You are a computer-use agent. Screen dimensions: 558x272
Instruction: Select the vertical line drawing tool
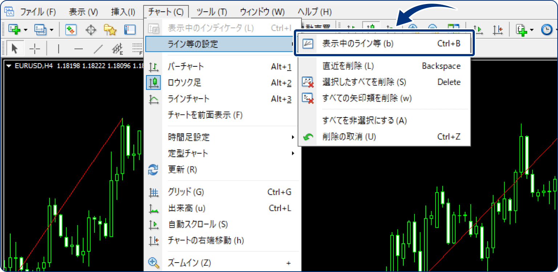[58, 48]
